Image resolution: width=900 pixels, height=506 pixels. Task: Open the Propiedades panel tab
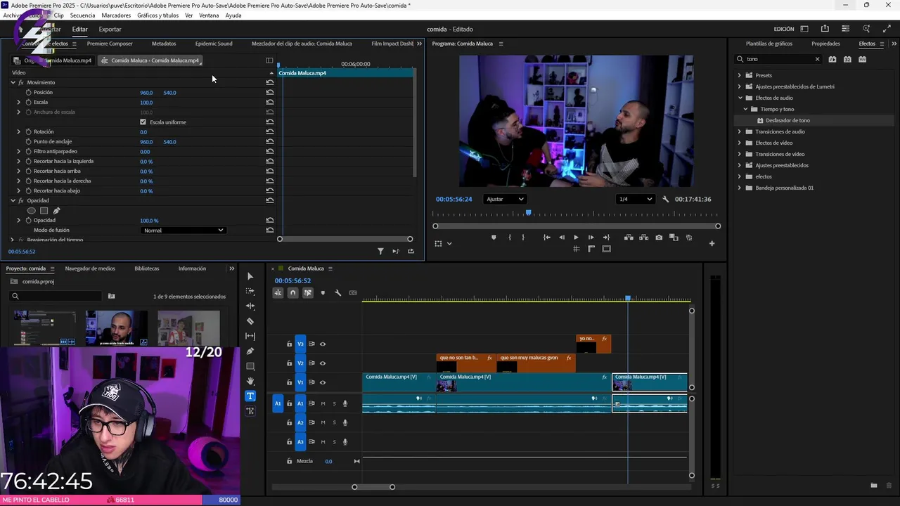point(825,44)
